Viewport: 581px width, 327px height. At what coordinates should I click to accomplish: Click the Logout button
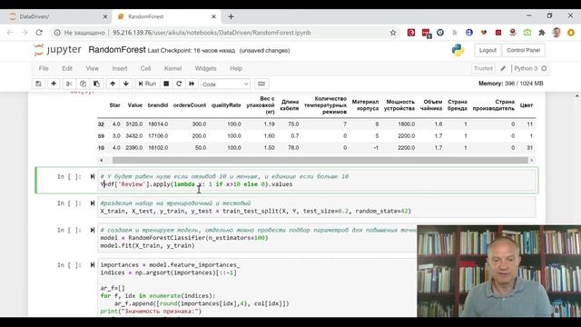click(x=487, y=50)
